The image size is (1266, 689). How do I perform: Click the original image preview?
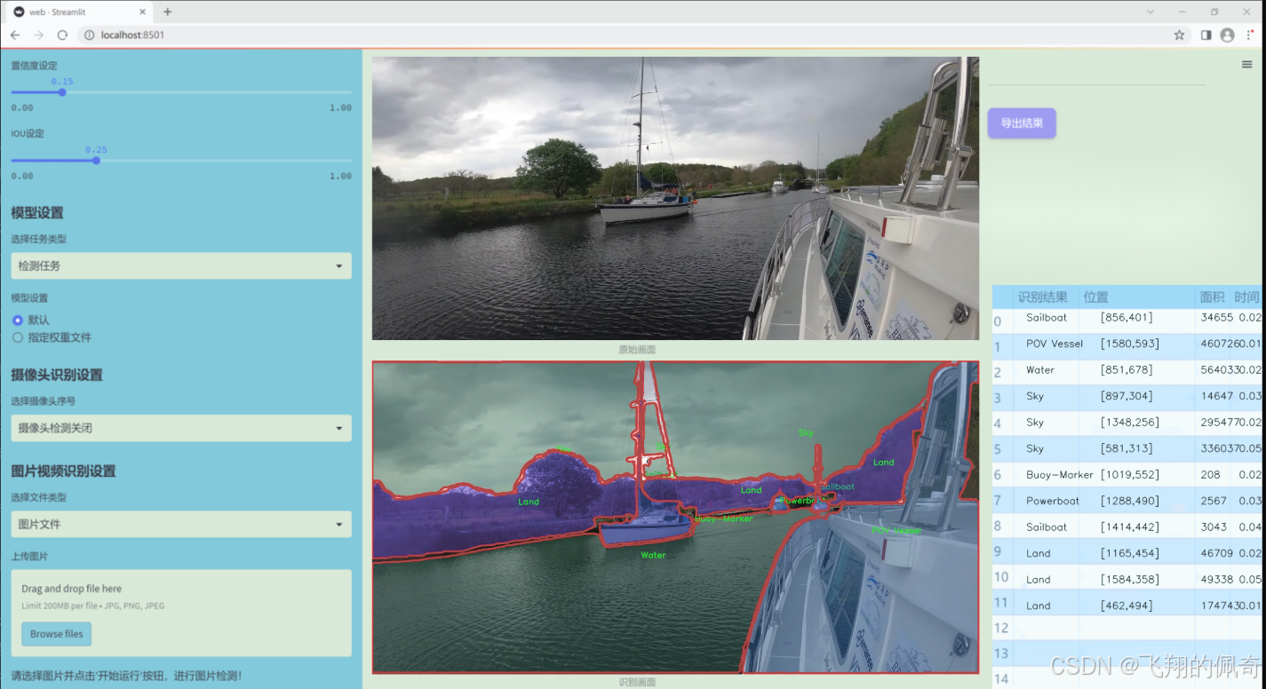pyautogui.click(x=675, y=199)
